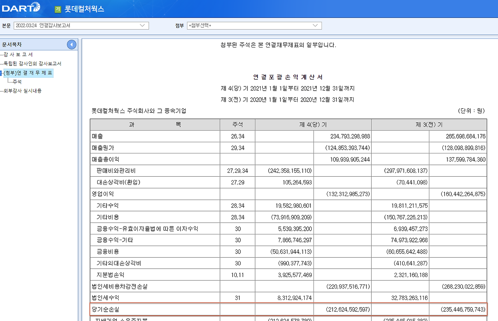Select the 법인세비용차감전손실 row label
The image size is (498, 321).
tap(120, 286)
